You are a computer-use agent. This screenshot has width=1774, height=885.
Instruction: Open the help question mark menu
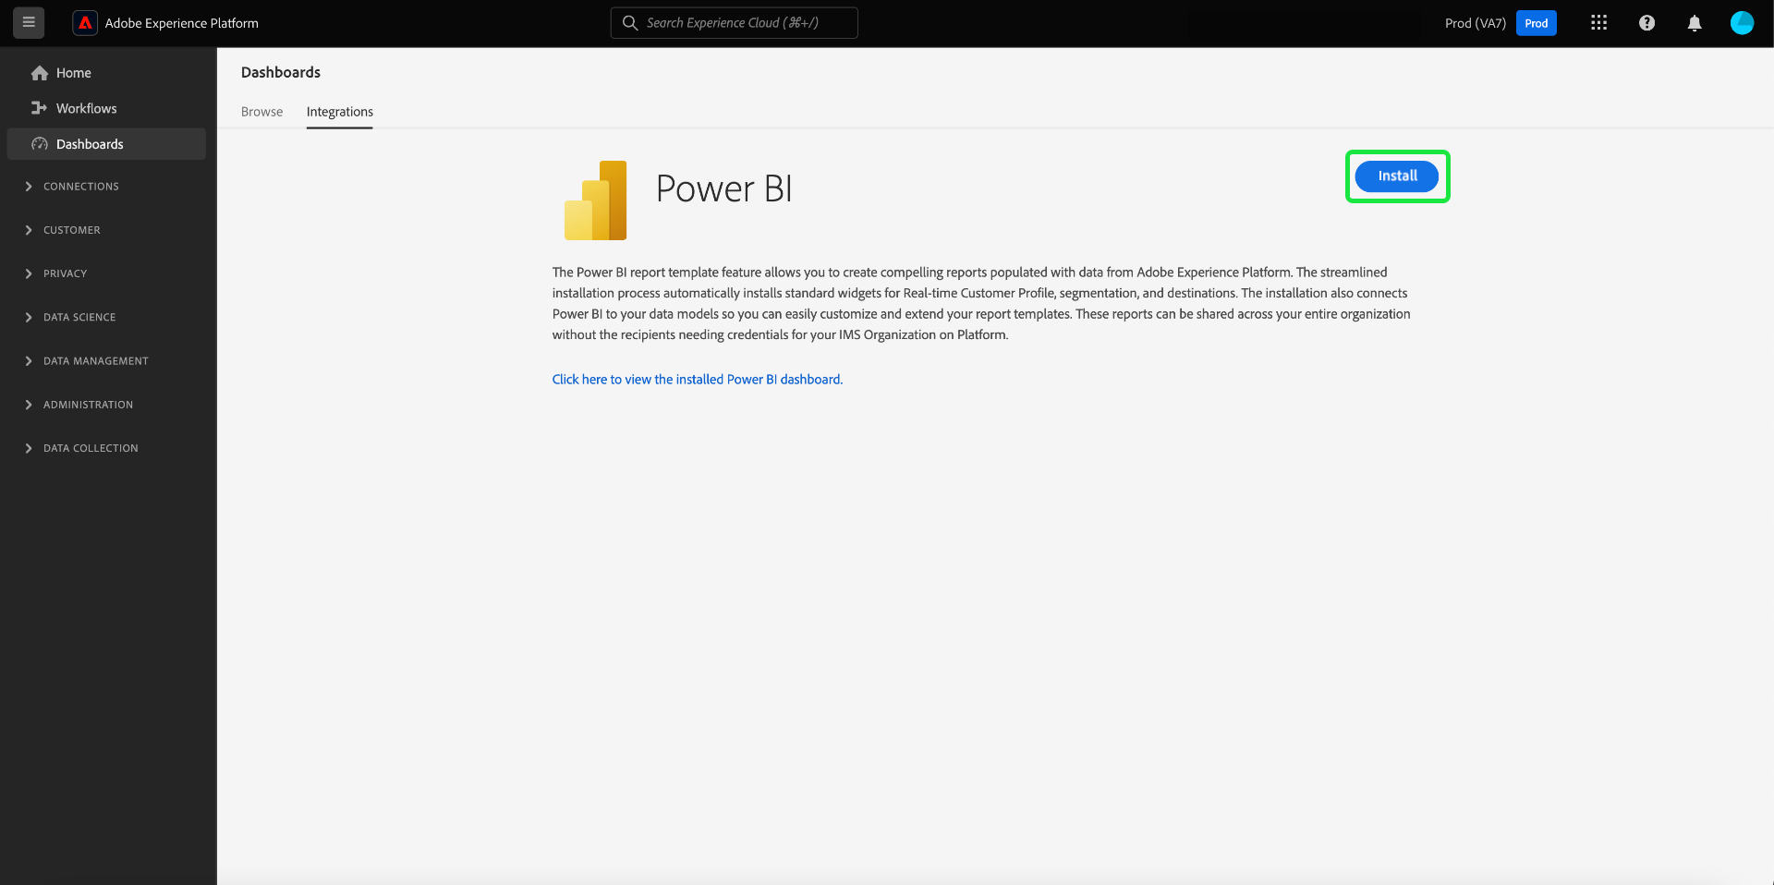coord(1646,23)
